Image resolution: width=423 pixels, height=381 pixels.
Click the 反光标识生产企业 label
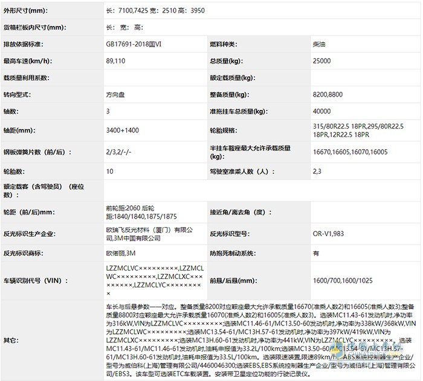29,234
